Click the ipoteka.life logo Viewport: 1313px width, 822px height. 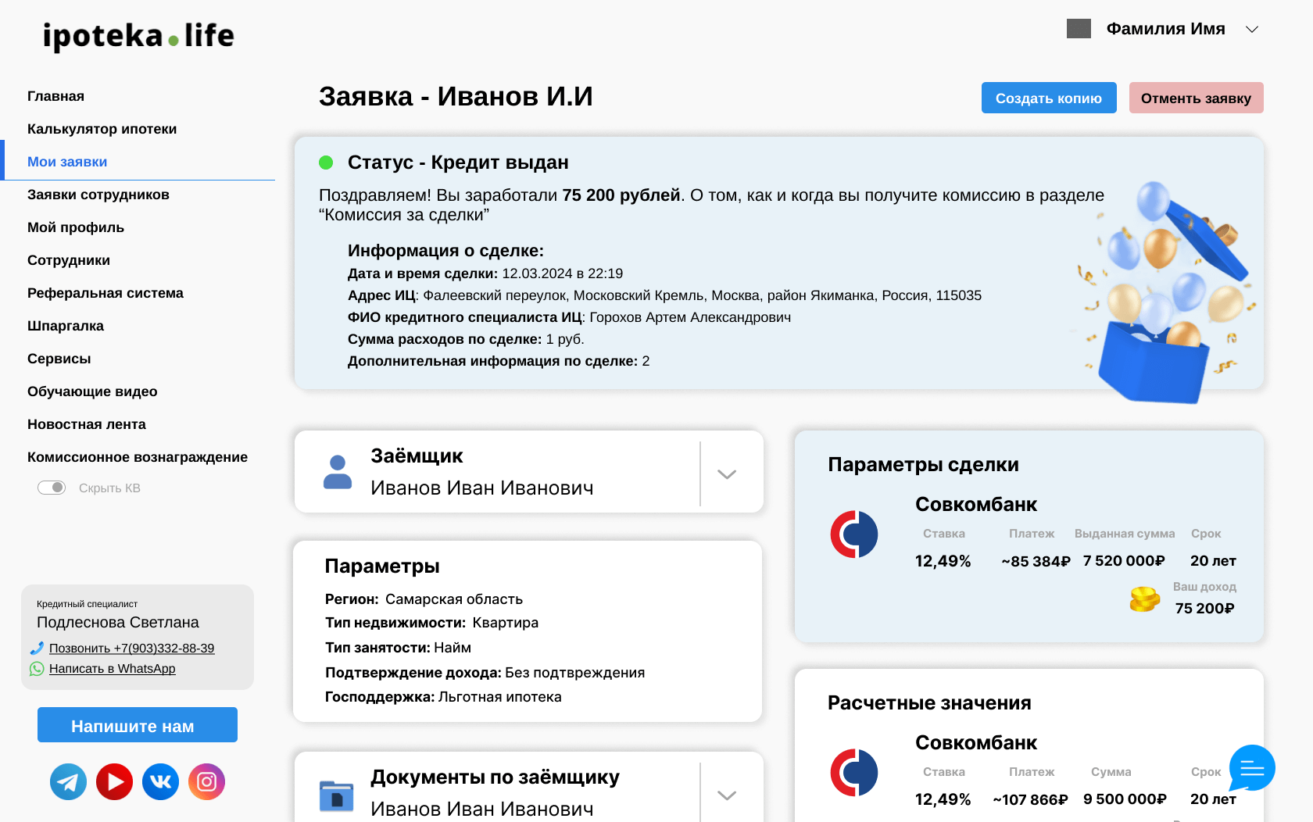[138, 34]
